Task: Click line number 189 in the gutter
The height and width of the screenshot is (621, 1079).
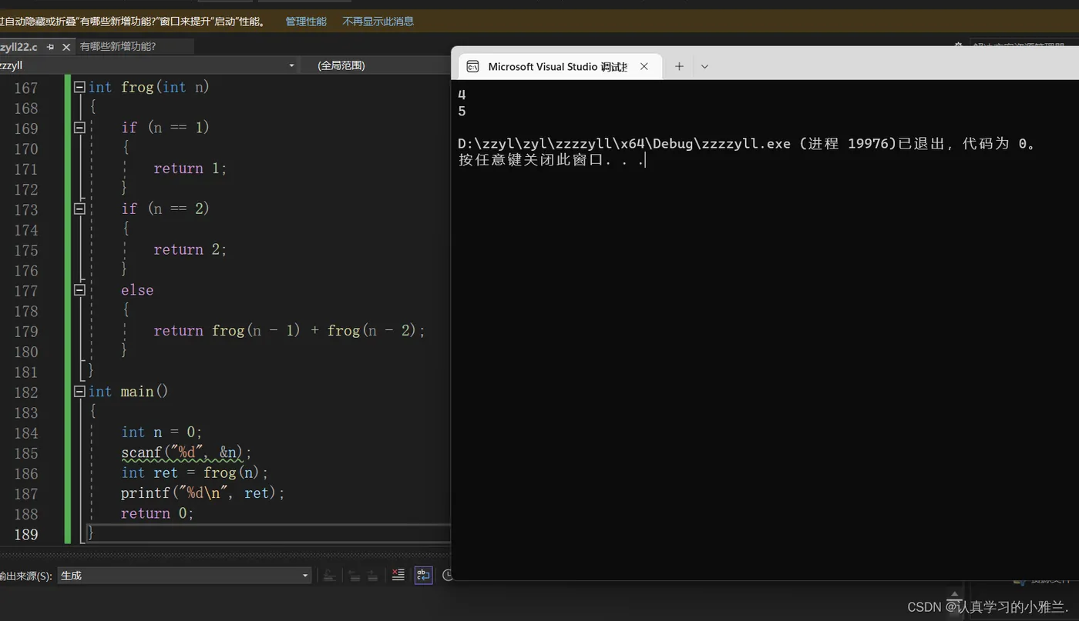Action: 25,534
